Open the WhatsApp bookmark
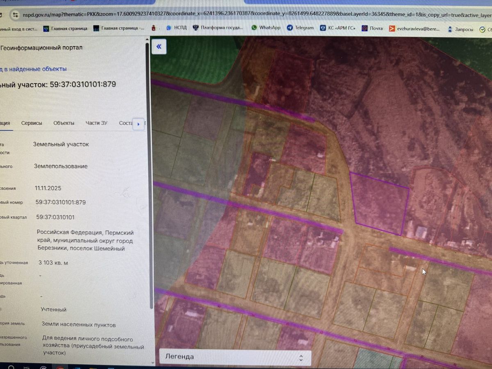Screen dimensions: 492x369 (x=266, y=27)
